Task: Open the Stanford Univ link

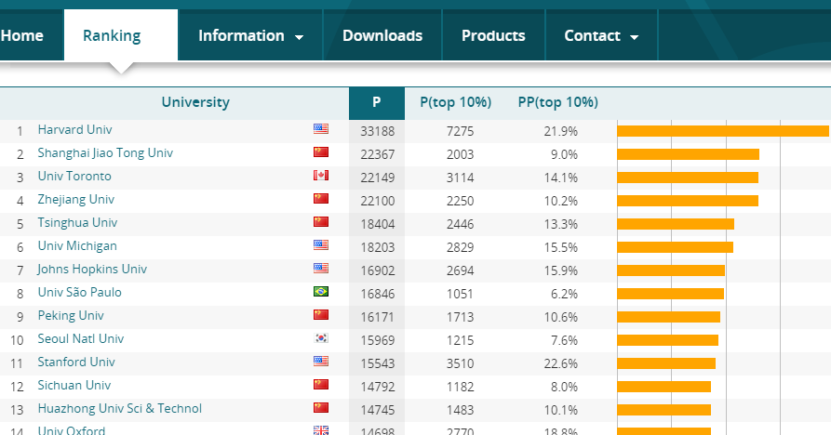Action: pyautogui.click(x=76, y=362)
